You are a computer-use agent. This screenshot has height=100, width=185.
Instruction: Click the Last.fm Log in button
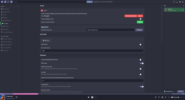(x=140, y=16)
